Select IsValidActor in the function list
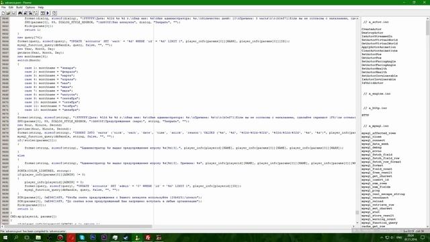This screenshot has height=242, width=430. tap(372, 83)
